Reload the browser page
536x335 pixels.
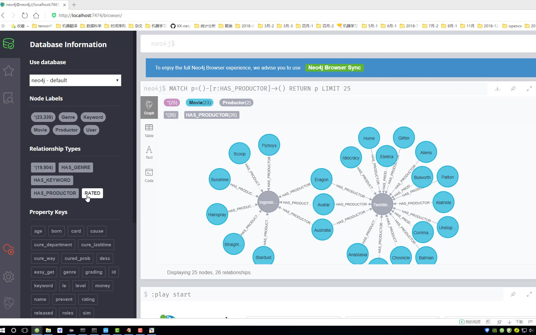pos(25,15)
